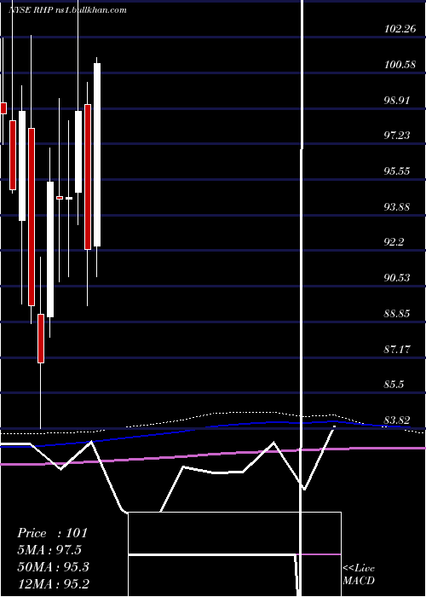Click the 100.58 price axis label
Screen dimensions: 426x597
click(400, 64)
